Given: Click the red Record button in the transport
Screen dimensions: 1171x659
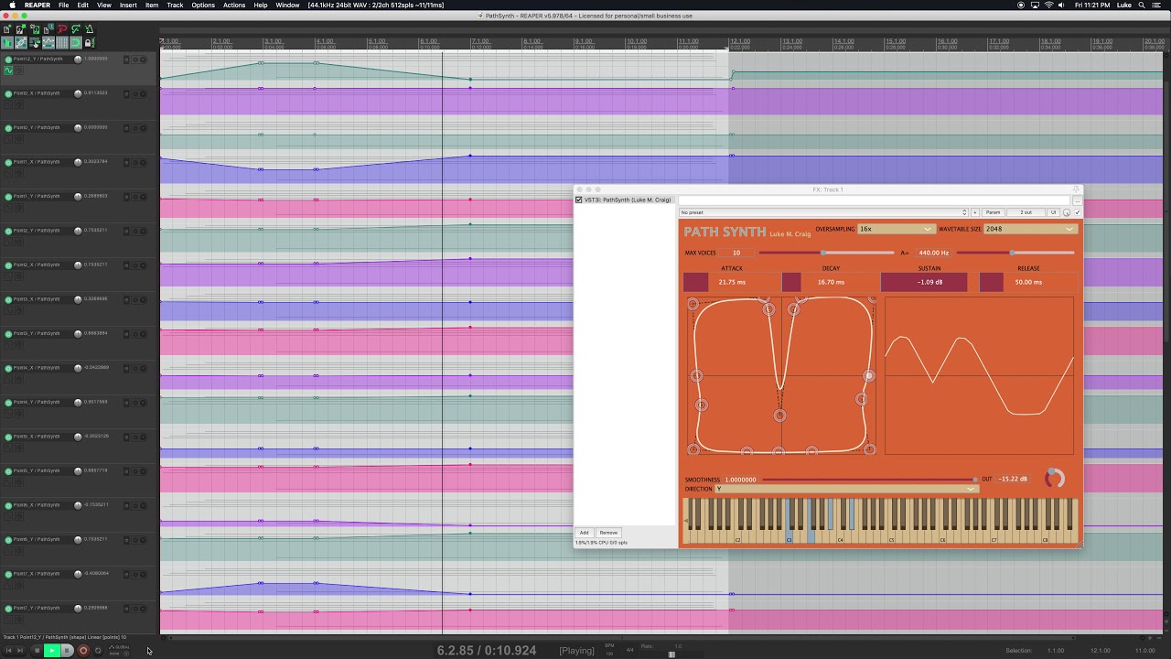Looking at the screenshot, I should coord(83,650).
